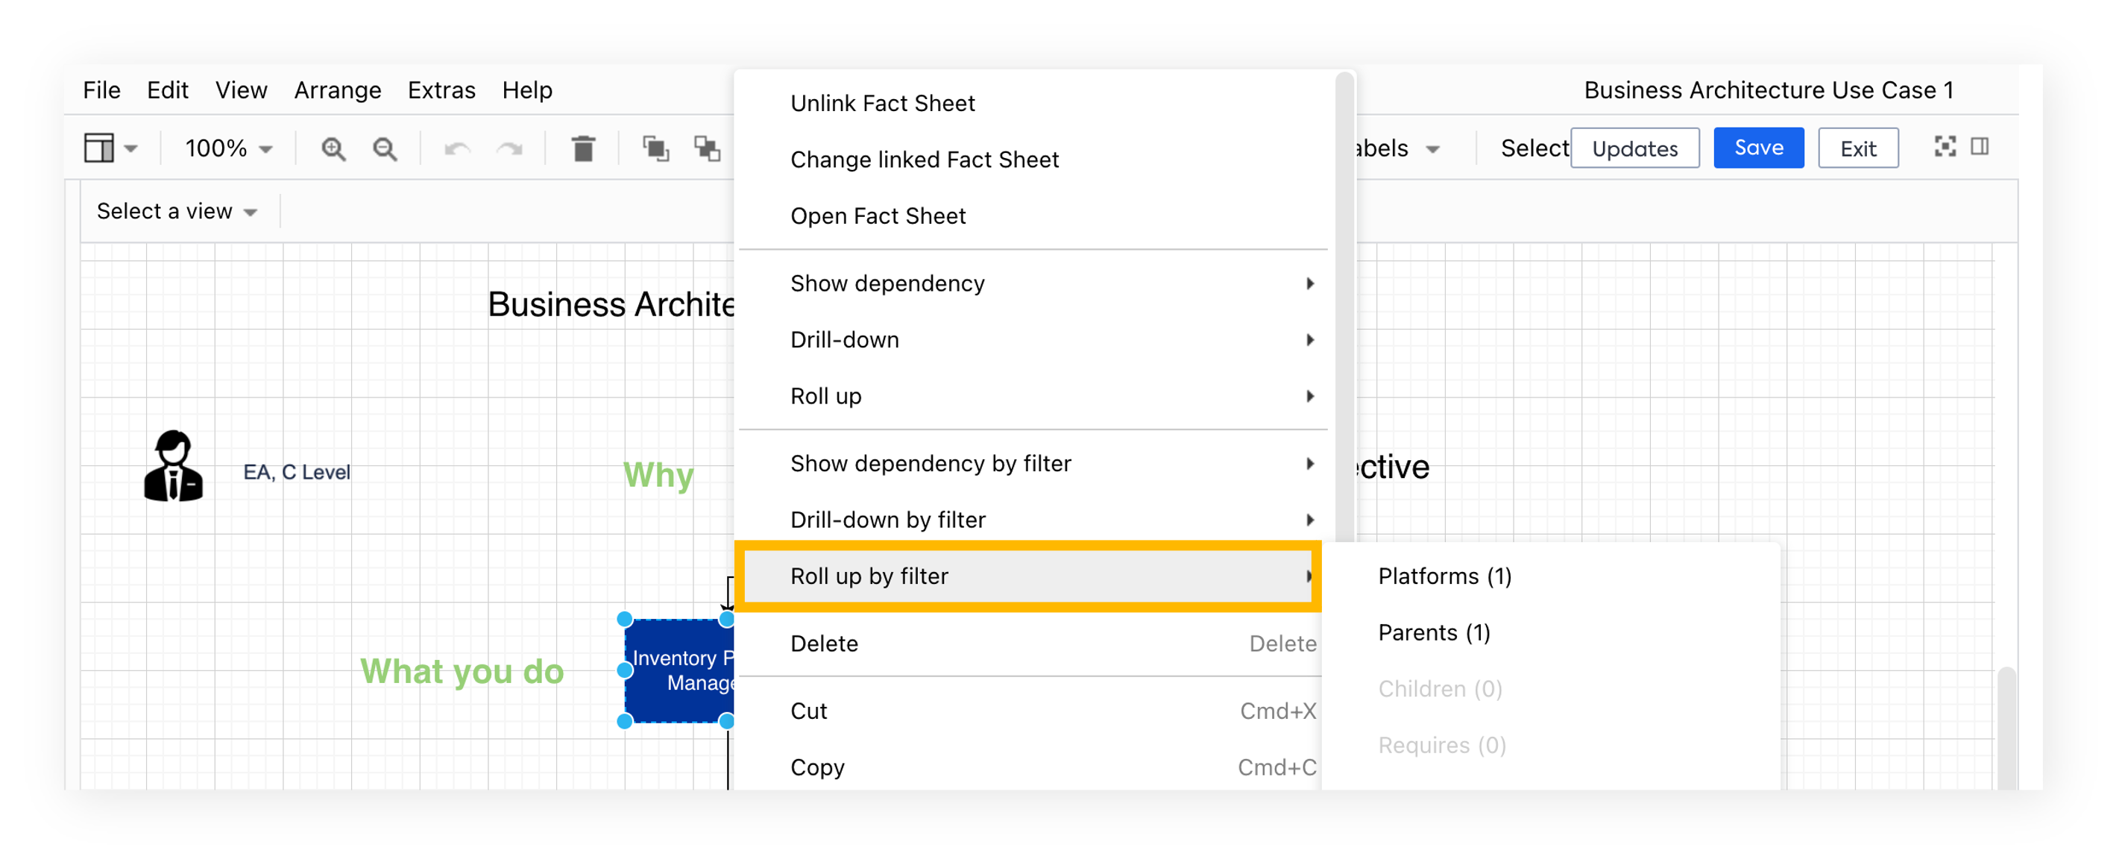Open the File menu

pos(101,89)
